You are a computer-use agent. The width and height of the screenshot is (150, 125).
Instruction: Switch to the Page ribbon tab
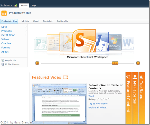[34, 5]
